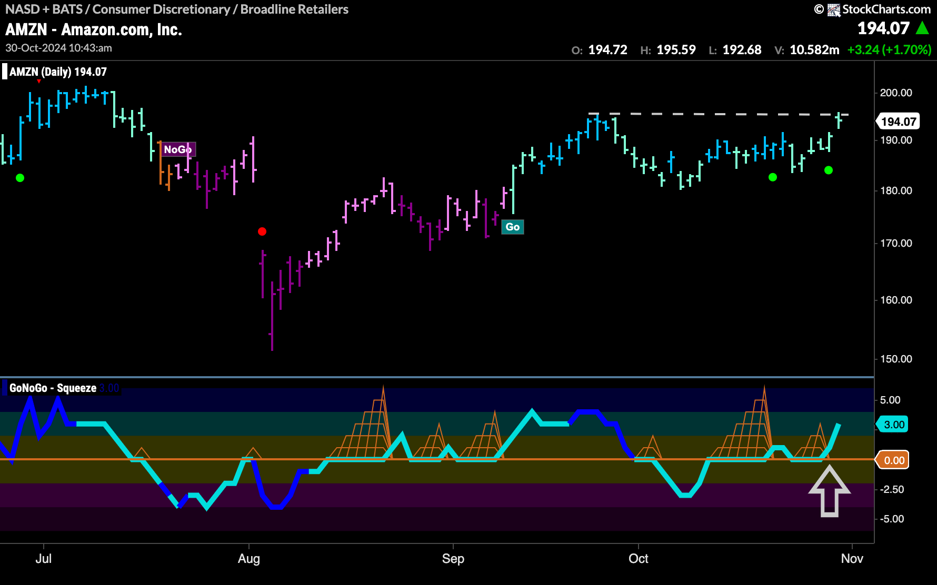Click the 'Aug' label on the time axis
Viewport: 937px width, 585px height.
[248, 559]
